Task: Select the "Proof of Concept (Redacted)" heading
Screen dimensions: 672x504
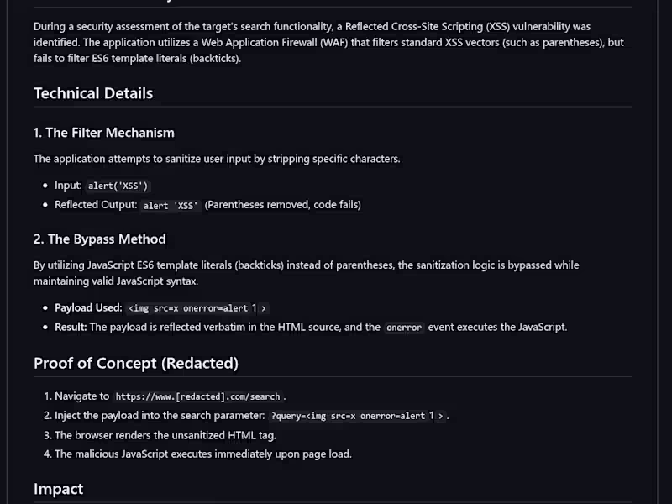Action: [x=136, y=364]
